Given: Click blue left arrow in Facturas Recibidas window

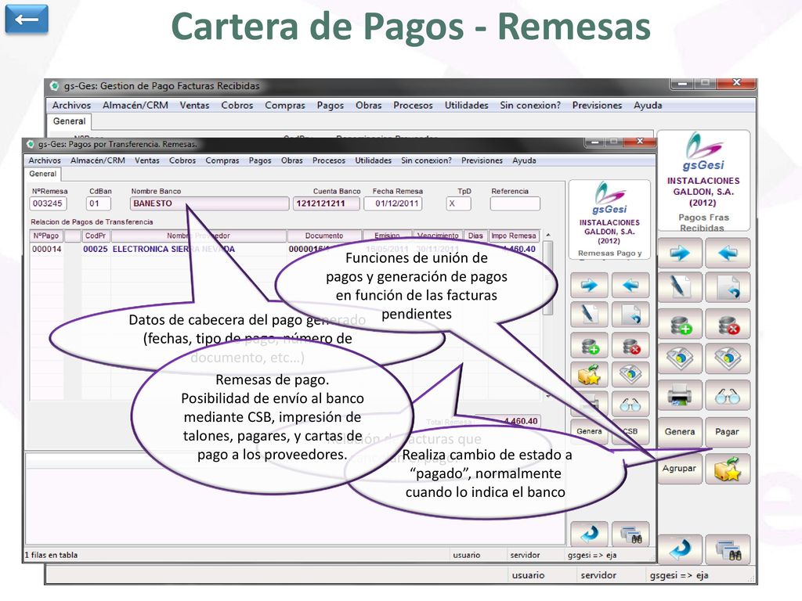Looking at the screenshot, I should click(728, 253).
